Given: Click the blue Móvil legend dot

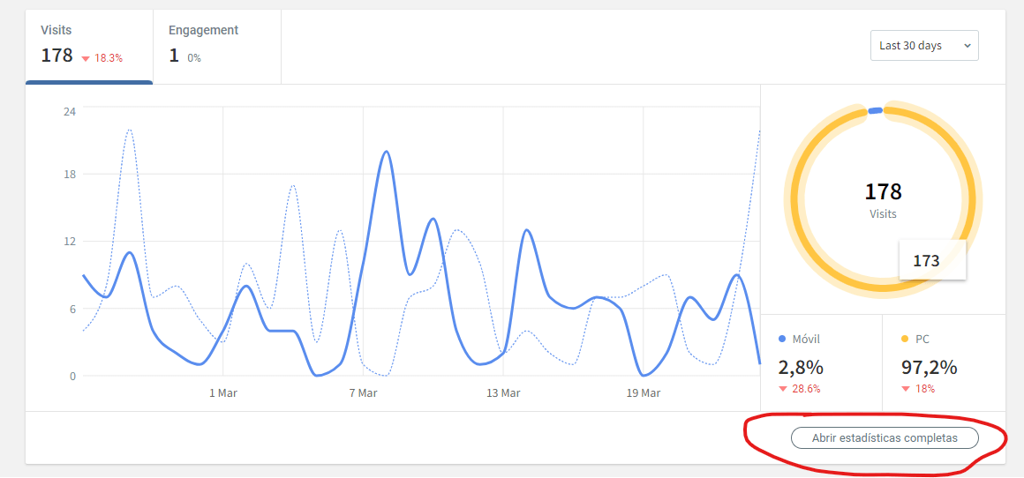Looking at the screenshot, I should click(782, 340).
